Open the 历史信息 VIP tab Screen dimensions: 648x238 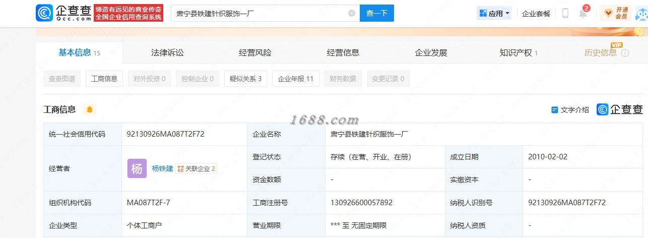[601, 52]
